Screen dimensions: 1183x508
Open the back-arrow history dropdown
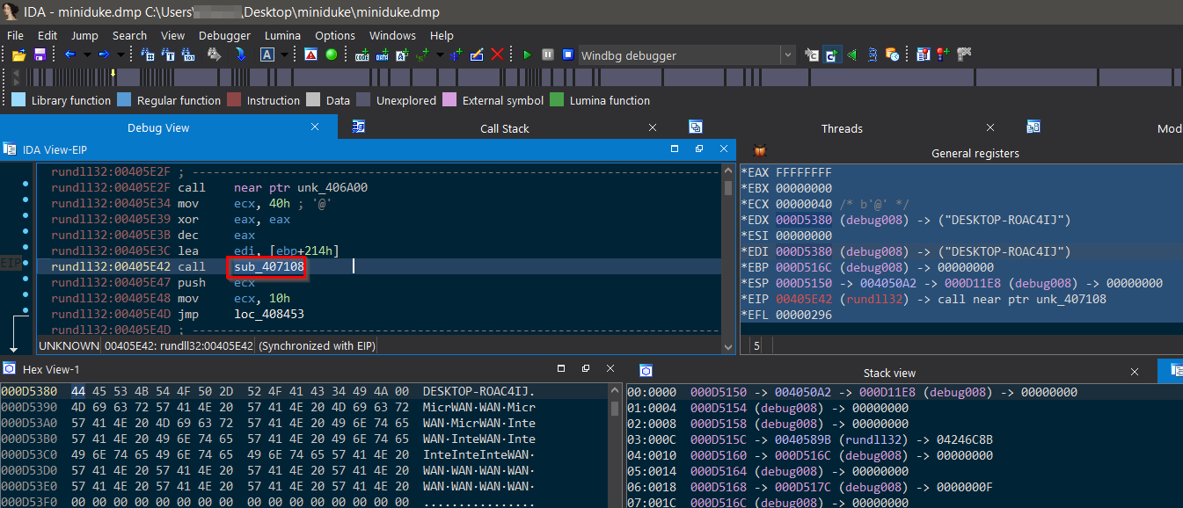[87, 54]
